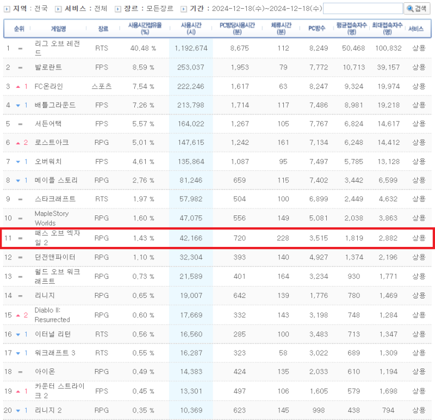Open the 서든어택 game entry
This screenshot has width=435, height=420.
(x=48, y=124)
